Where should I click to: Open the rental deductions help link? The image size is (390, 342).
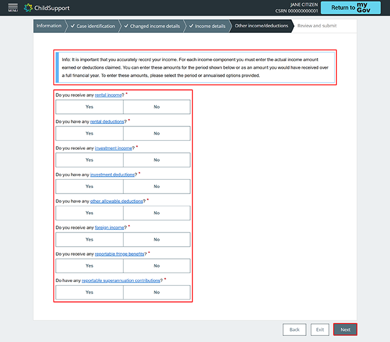tap(107, 122)
